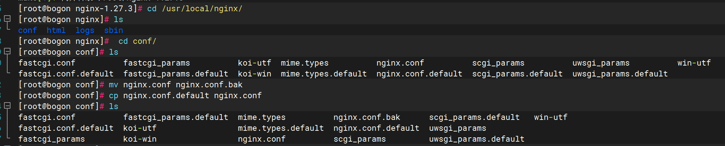Click 'mime.types.default' in the final ls listing
The height and width of the screenshot is (146, 725).
tap(281, 128)
